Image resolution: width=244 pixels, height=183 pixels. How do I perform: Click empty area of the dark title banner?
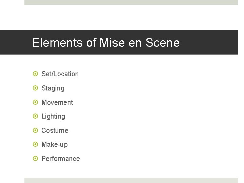pyautogui.click(x=210, y=42)
